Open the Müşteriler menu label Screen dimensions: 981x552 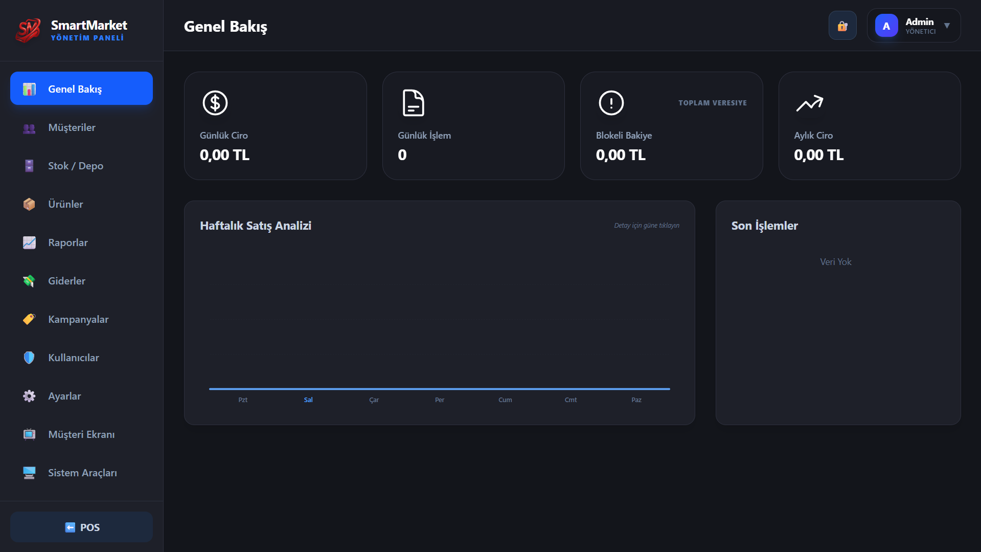[x=72, y=127]
